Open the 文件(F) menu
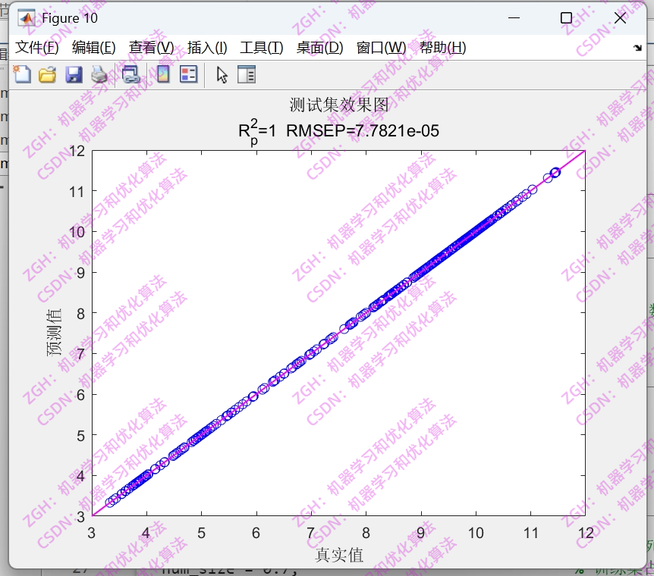Screen dimensions: 654x576 click(37, 48)
